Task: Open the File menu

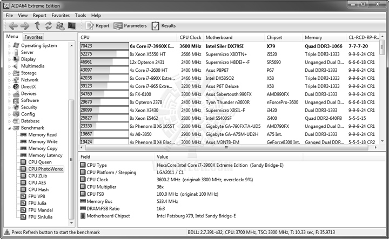Action: coord(9,15)
